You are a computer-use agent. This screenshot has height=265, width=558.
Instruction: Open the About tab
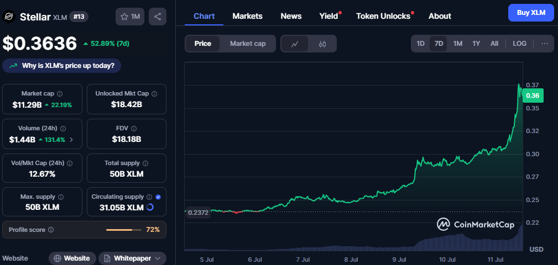click(440, 16)
